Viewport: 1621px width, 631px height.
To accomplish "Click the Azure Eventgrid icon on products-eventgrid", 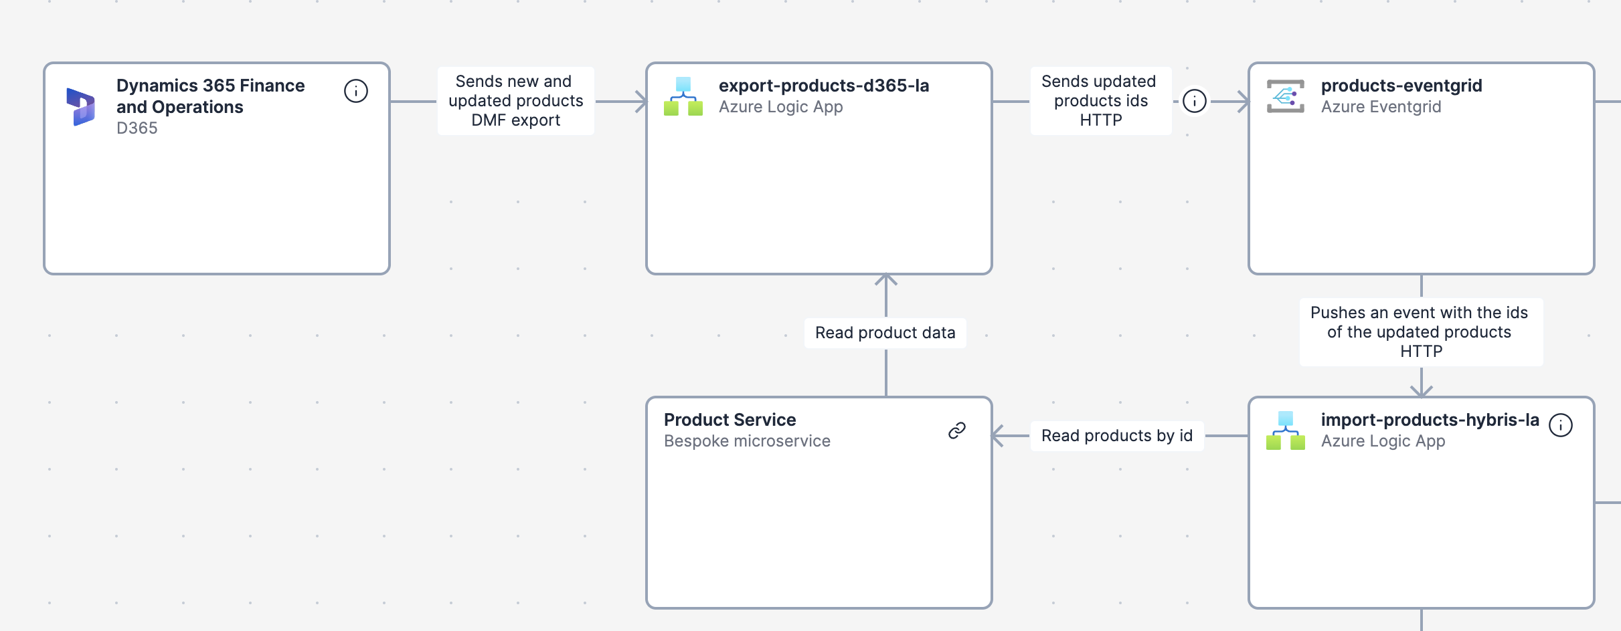I will [1285, 97].
